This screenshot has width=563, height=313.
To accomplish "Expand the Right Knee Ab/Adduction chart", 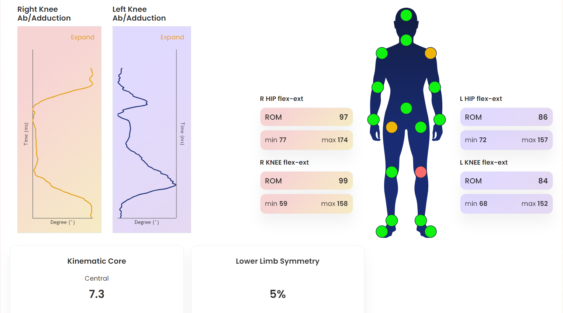I will click(83, 37).
